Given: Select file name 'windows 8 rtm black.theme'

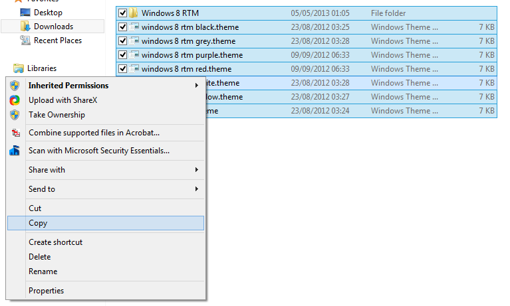Looking at the screenshot, I should (190, 27).
